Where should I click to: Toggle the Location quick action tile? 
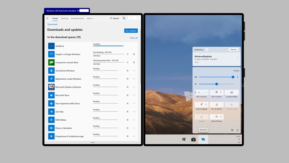(x=202, y=118)
